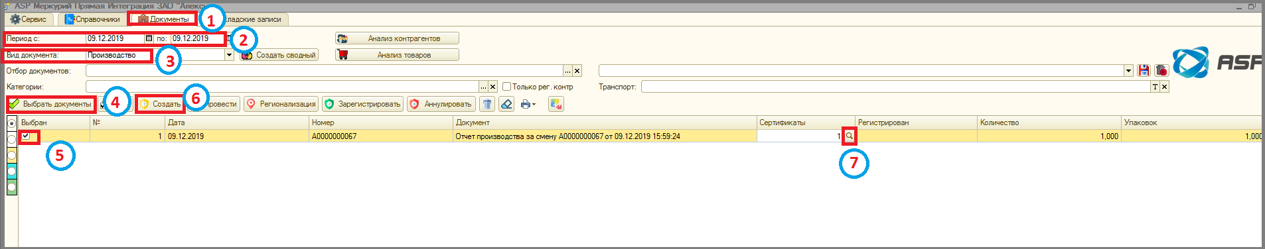1265x249 pixels.
Task: Click the Сертификаты column header
Action: coord(806,123)
